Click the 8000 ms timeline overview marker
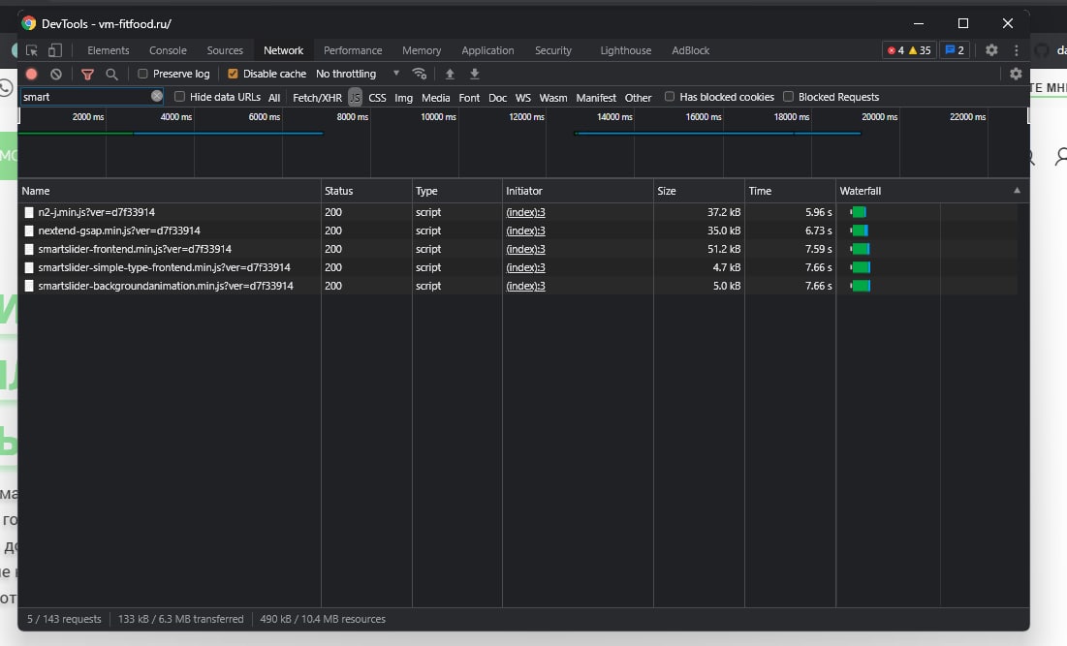The height and width of the screenshot is (646, 1067). [x=353, y=117]
